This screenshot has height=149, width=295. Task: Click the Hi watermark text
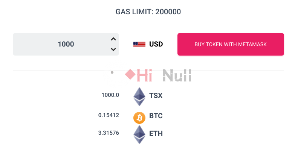pyautogui.click(x=145, y=75)
